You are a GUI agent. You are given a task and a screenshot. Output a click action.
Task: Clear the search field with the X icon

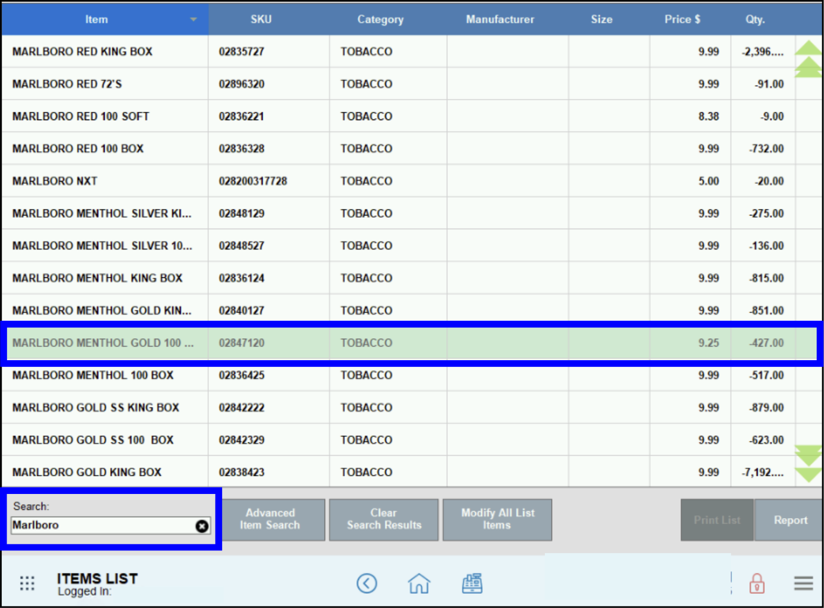tap(202, 526)
